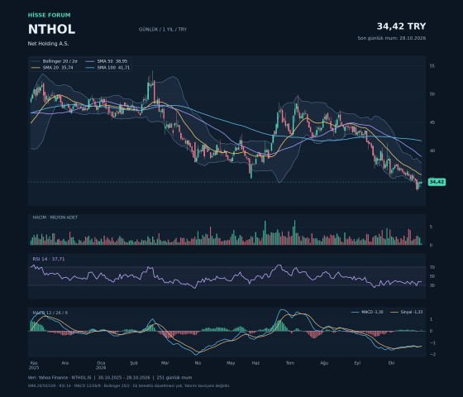This screenshot has height=397, width=463.
Task: Click the 30 level label on the RSI axis
Action: coord(432,285)
